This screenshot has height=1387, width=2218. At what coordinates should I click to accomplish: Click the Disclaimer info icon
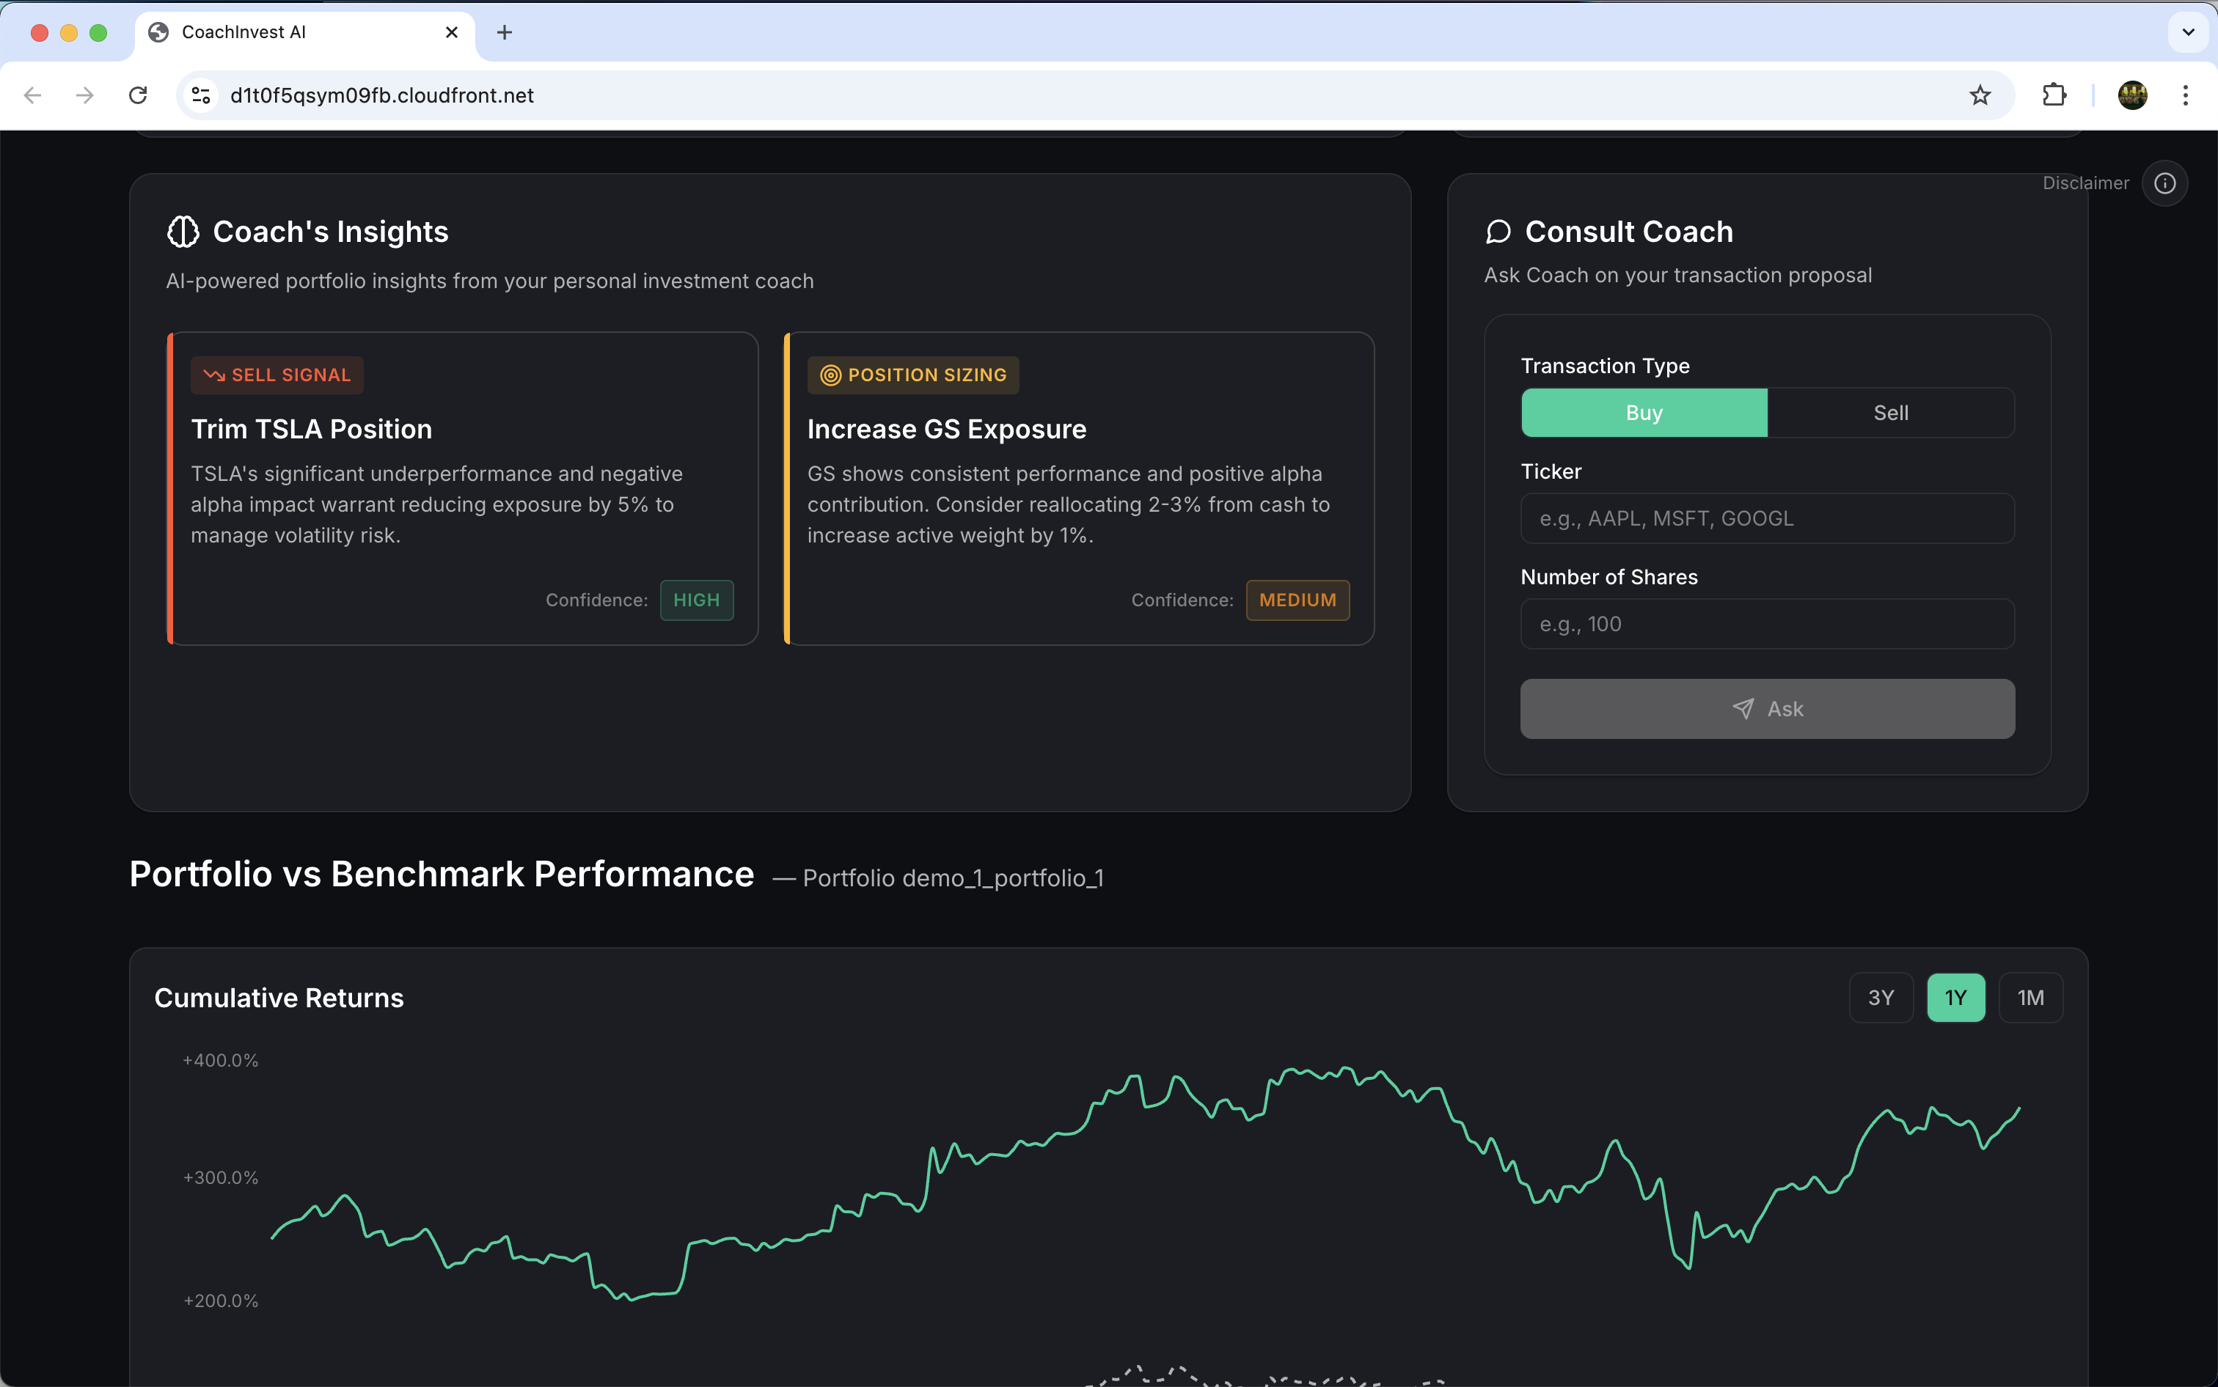pos(2164,183)
